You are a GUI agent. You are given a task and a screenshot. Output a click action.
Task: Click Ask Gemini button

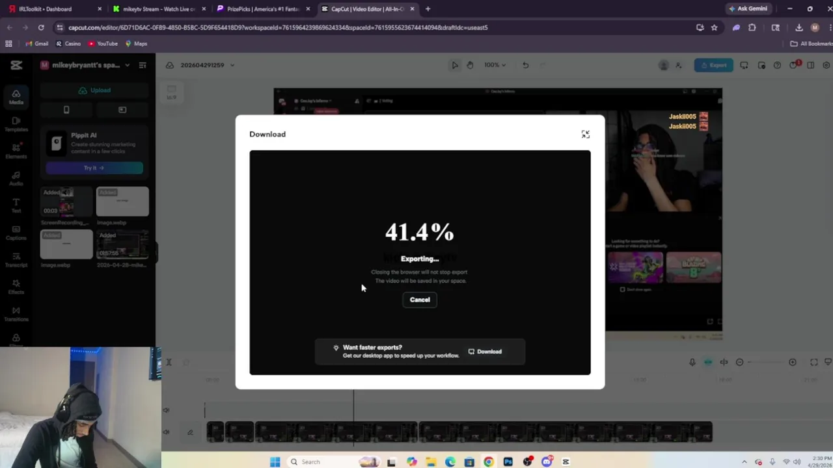[x=748, y=8]
